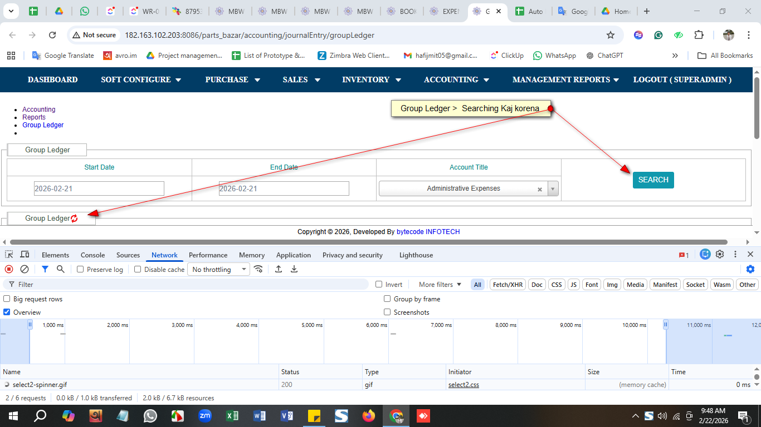761x427 pixels.
Task: Toggle the device toolbar in DevTools
Action: coord(25,255)
